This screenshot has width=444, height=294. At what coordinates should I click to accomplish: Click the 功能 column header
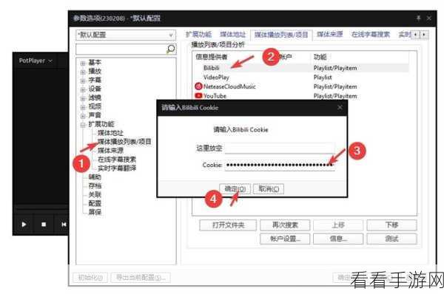(x=320, y=57)
